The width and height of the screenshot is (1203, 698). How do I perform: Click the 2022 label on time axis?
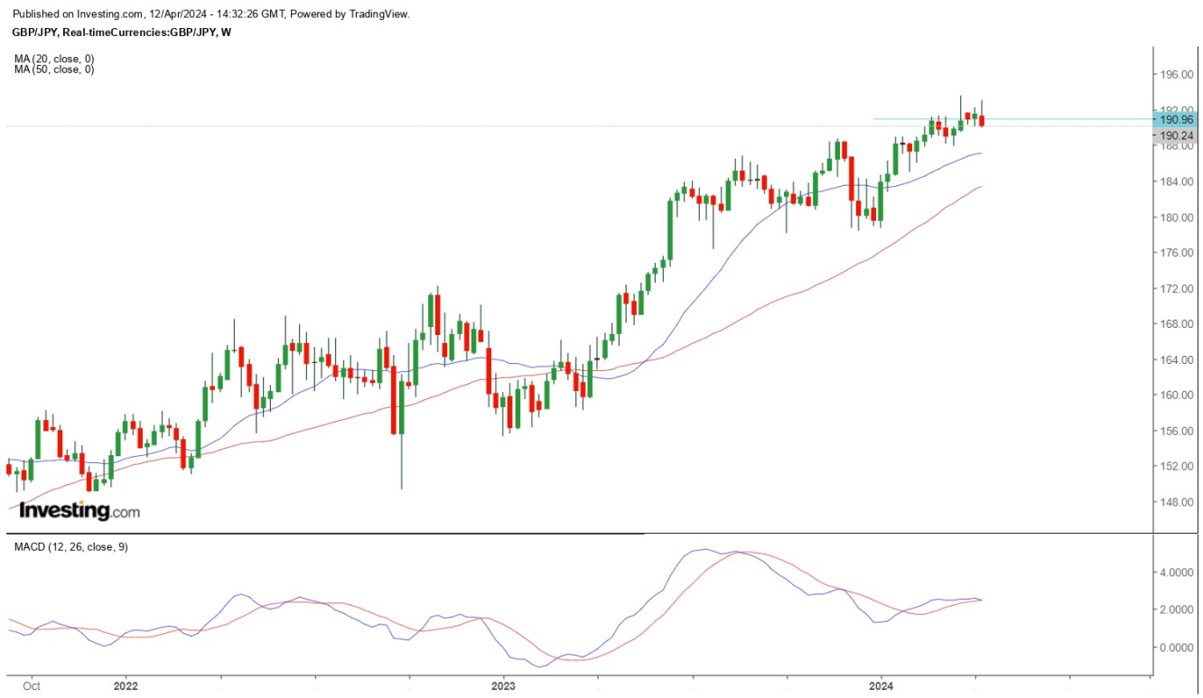pos(126,686)
